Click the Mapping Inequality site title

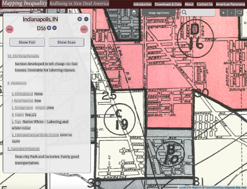tap(24, 3)
